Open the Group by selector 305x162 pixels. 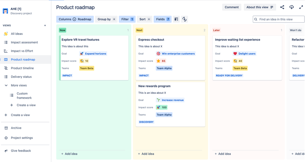tap(106, 19)
